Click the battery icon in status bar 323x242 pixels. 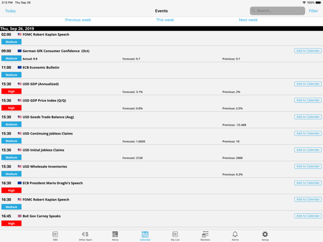[318, 2]
